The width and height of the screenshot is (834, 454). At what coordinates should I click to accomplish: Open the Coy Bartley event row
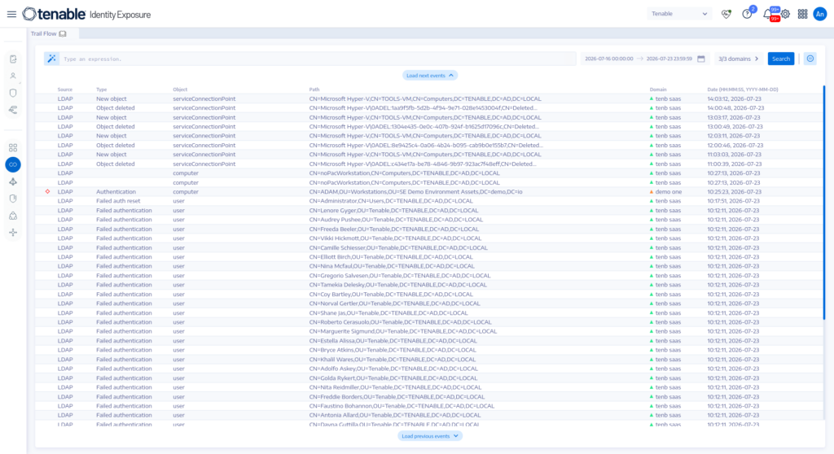[x=428, y=294]
